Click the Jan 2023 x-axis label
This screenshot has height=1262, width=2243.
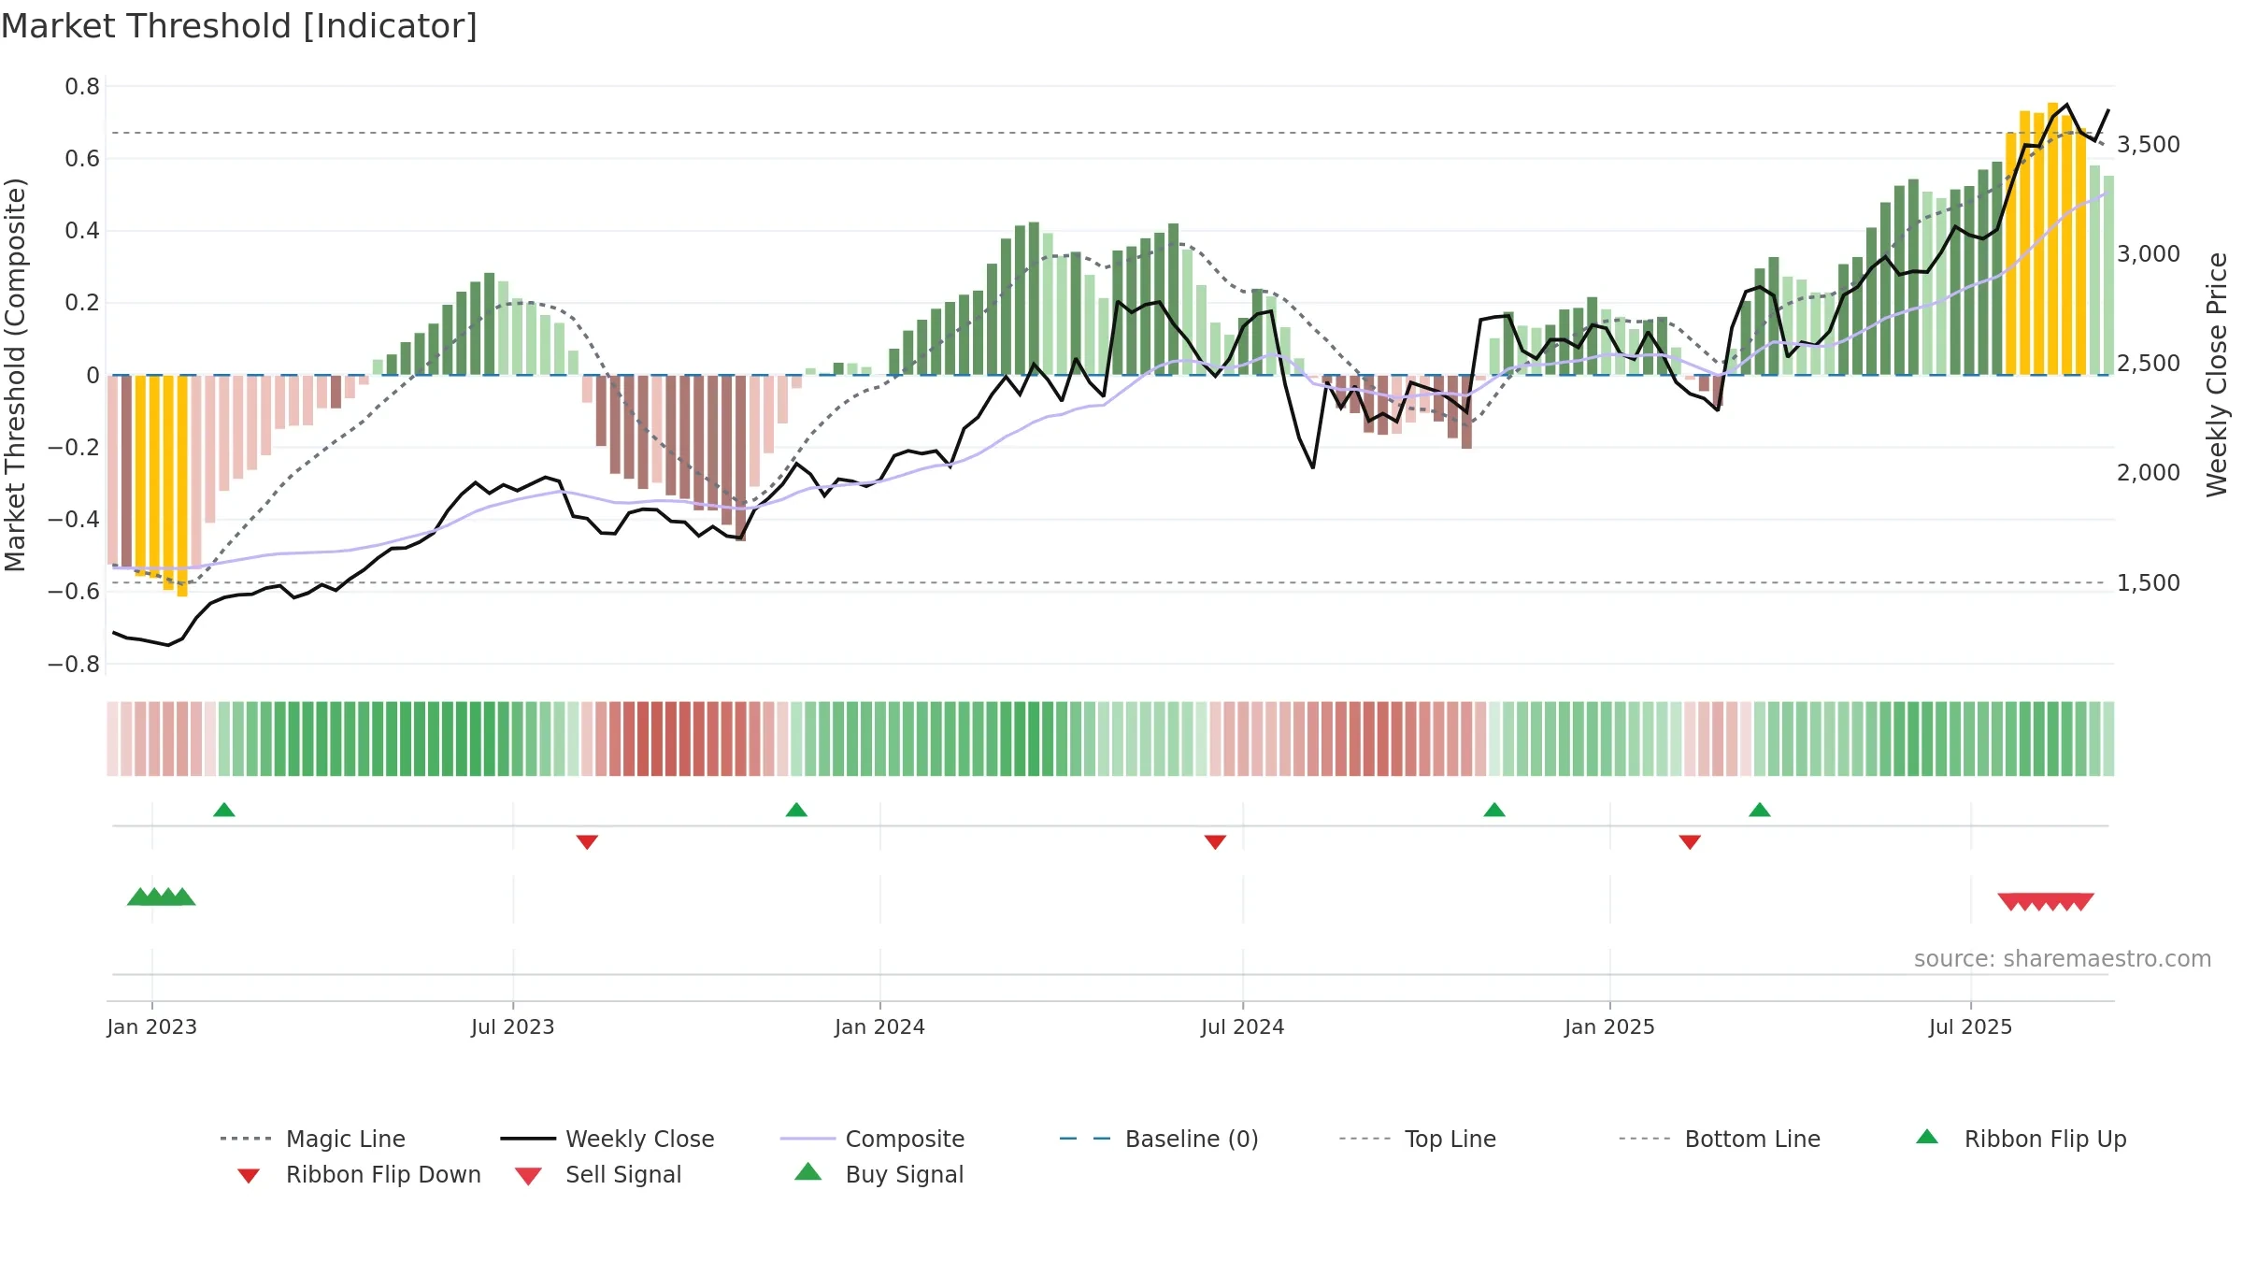pyautogui.click(x=152, y=1026)
